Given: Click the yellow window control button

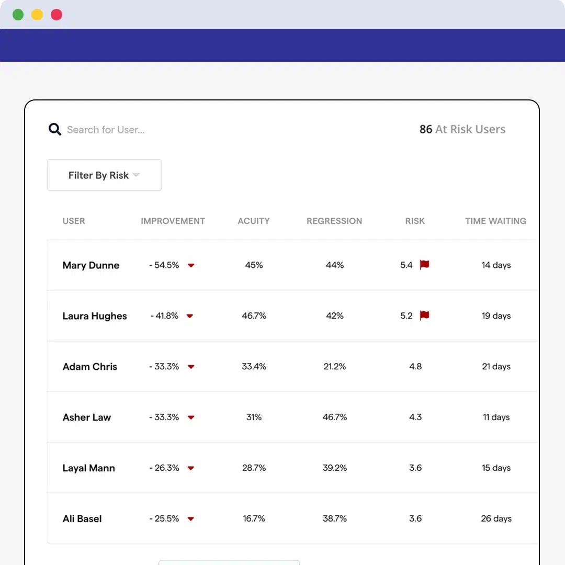Looking at the screenshot, I should click(37, 15).
